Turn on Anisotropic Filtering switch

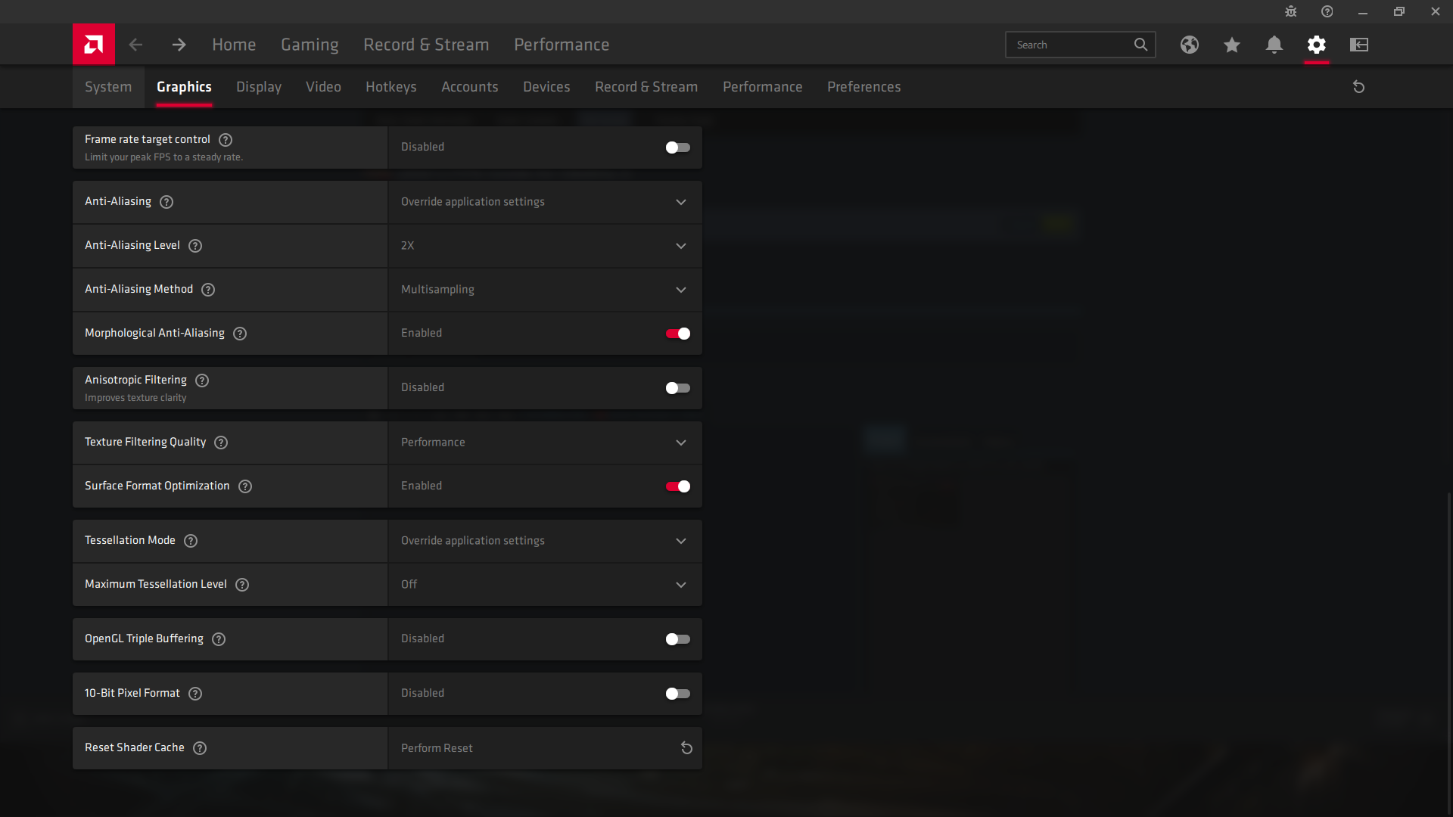[x=677, y=388]
